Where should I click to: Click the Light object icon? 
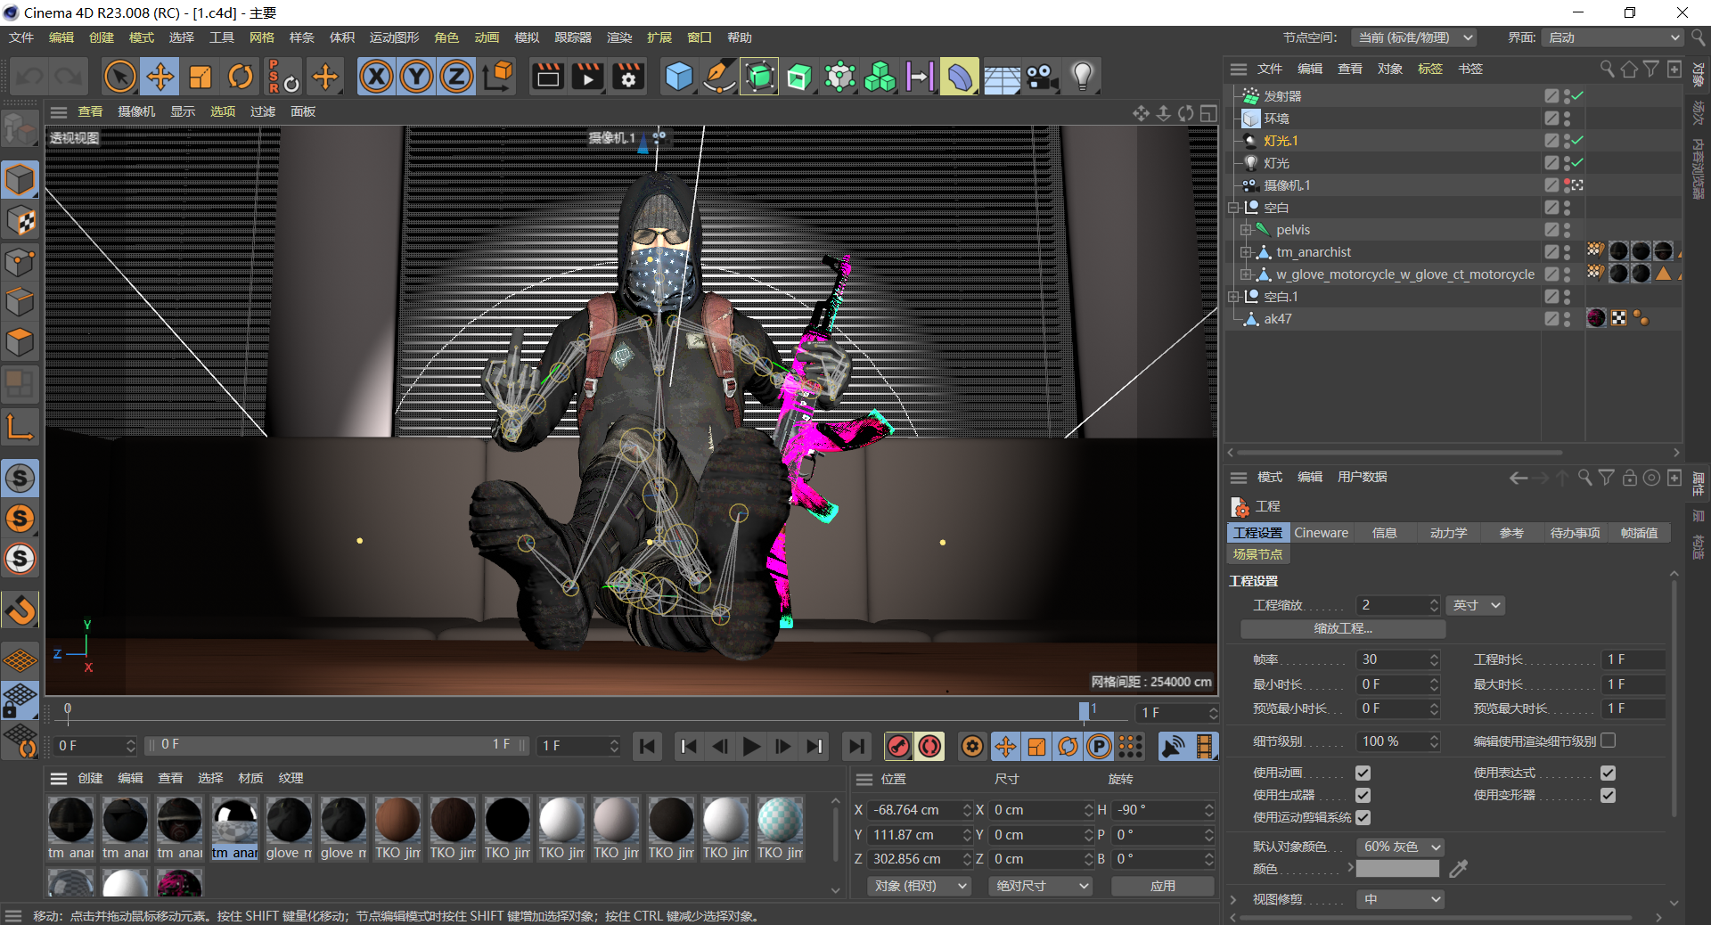pos(1082,77)
